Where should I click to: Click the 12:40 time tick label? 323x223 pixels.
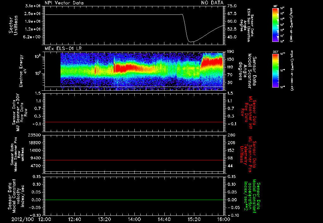pyautogui.click(x=74, y=219)
